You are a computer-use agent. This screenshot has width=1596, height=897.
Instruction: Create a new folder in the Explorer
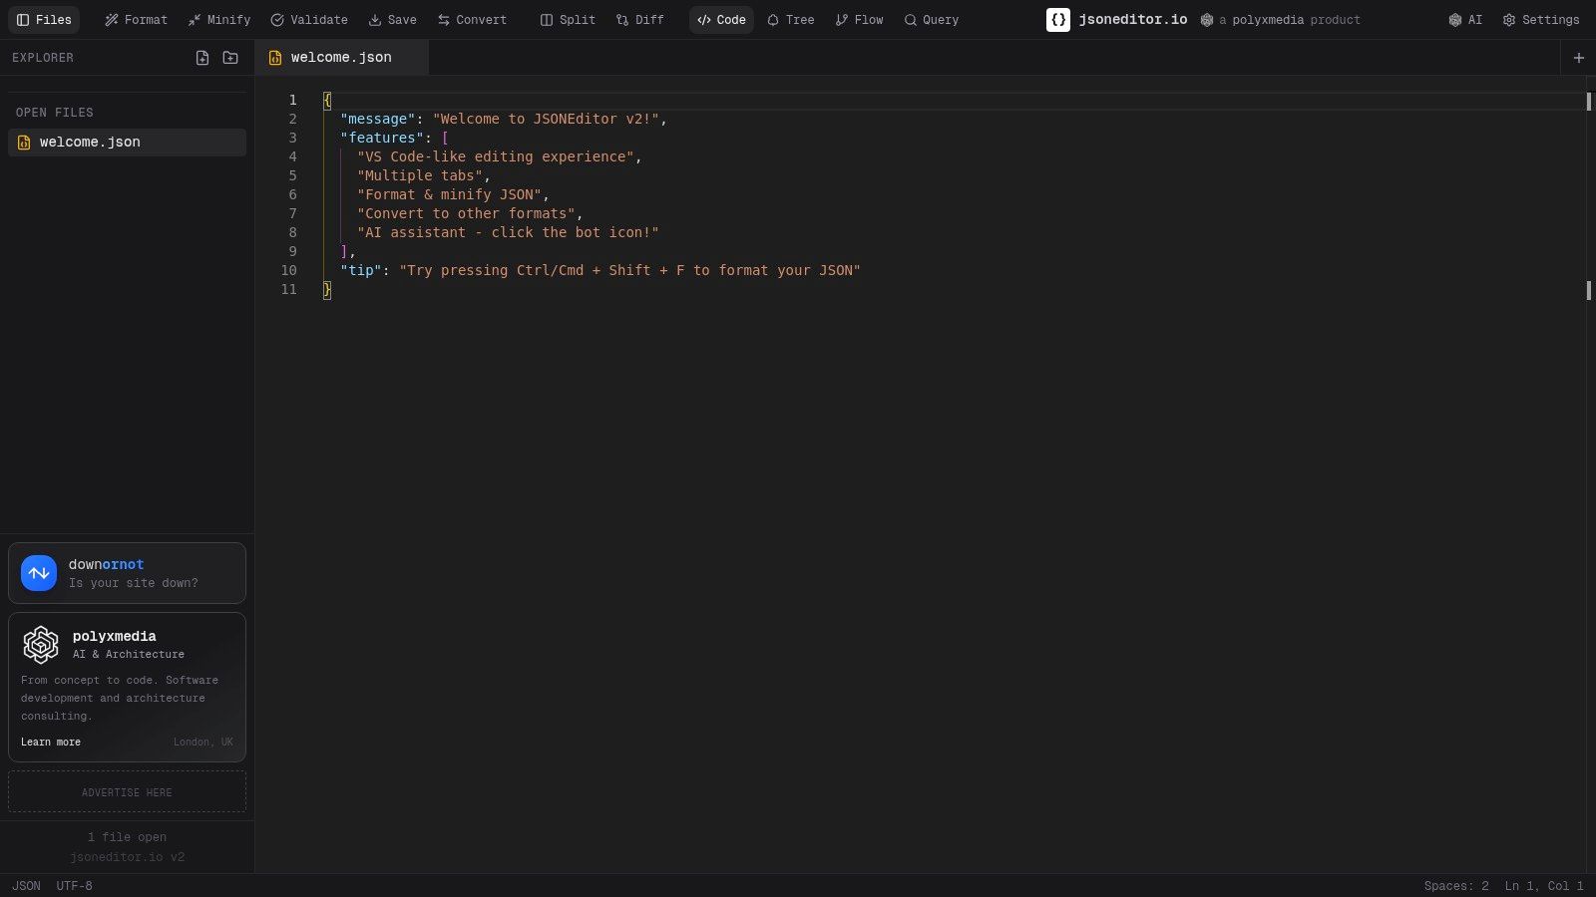coord(230,58)
